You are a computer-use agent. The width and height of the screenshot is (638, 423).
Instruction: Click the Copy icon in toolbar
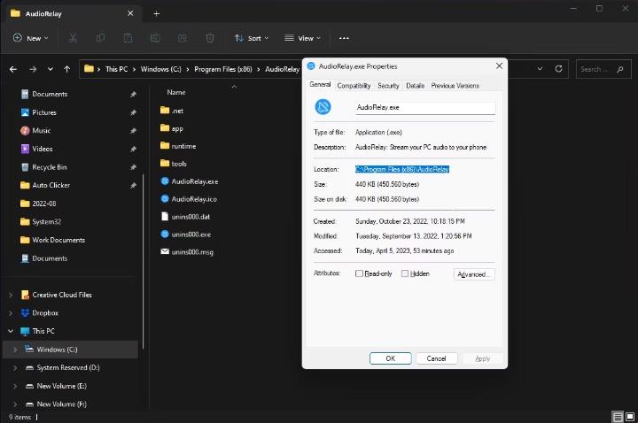pyautogui.click(x=100, y=38)
